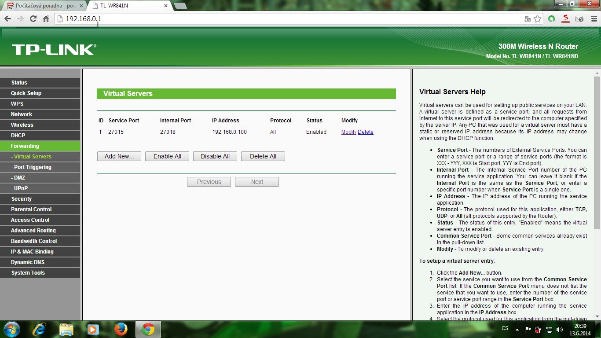Click the help panel vertical scrollbar
The width and height of the screenshot is (601, 338).
pyautogui.click(x=597, y=153)
